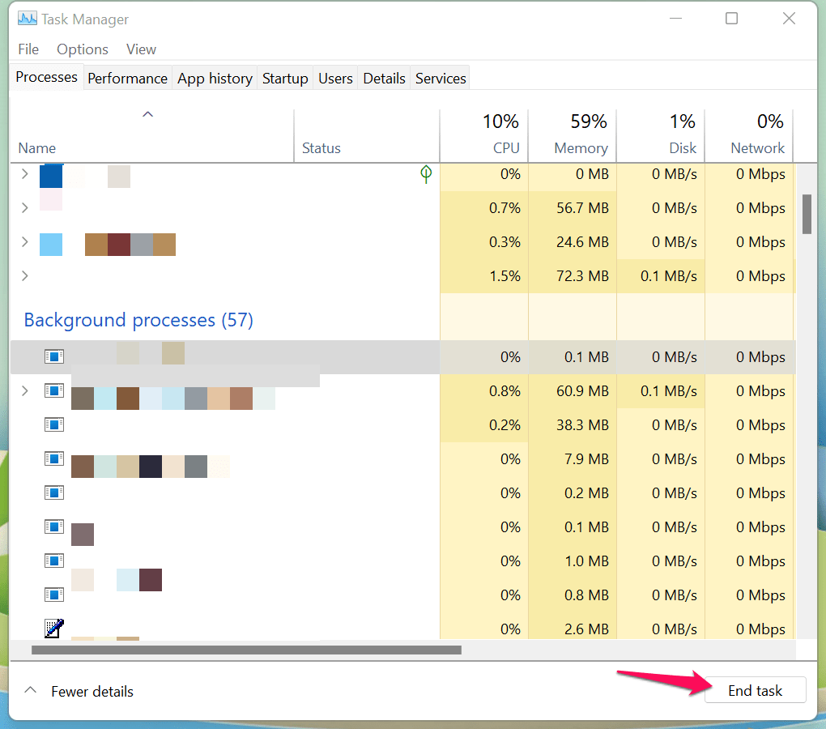Open the File menu
The width and height of the screenshot is (826, 729).
(28, 49)
